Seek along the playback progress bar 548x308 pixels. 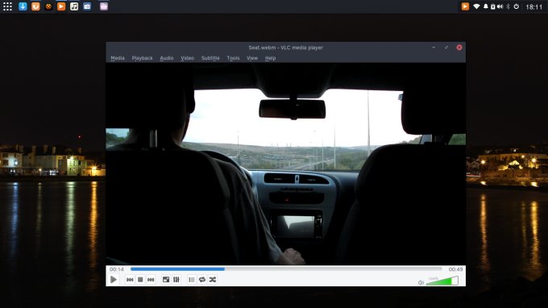pos(286,269)
